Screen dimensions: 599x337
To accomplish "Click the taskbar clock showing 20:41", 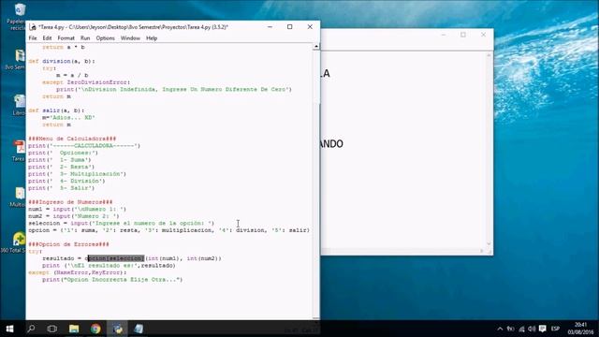I will (580, 329).
